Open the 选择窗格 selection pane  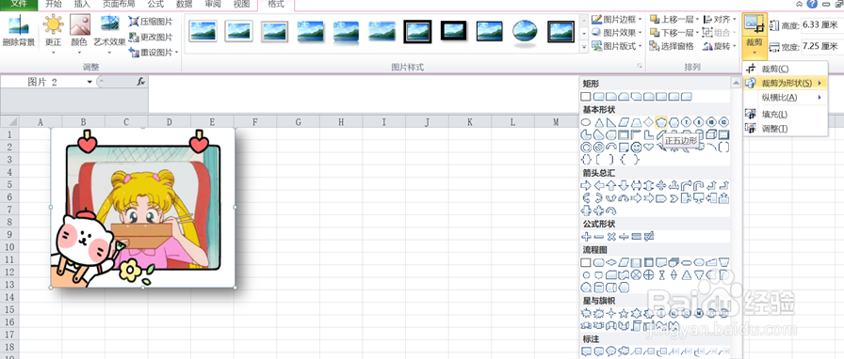[672, 46]
